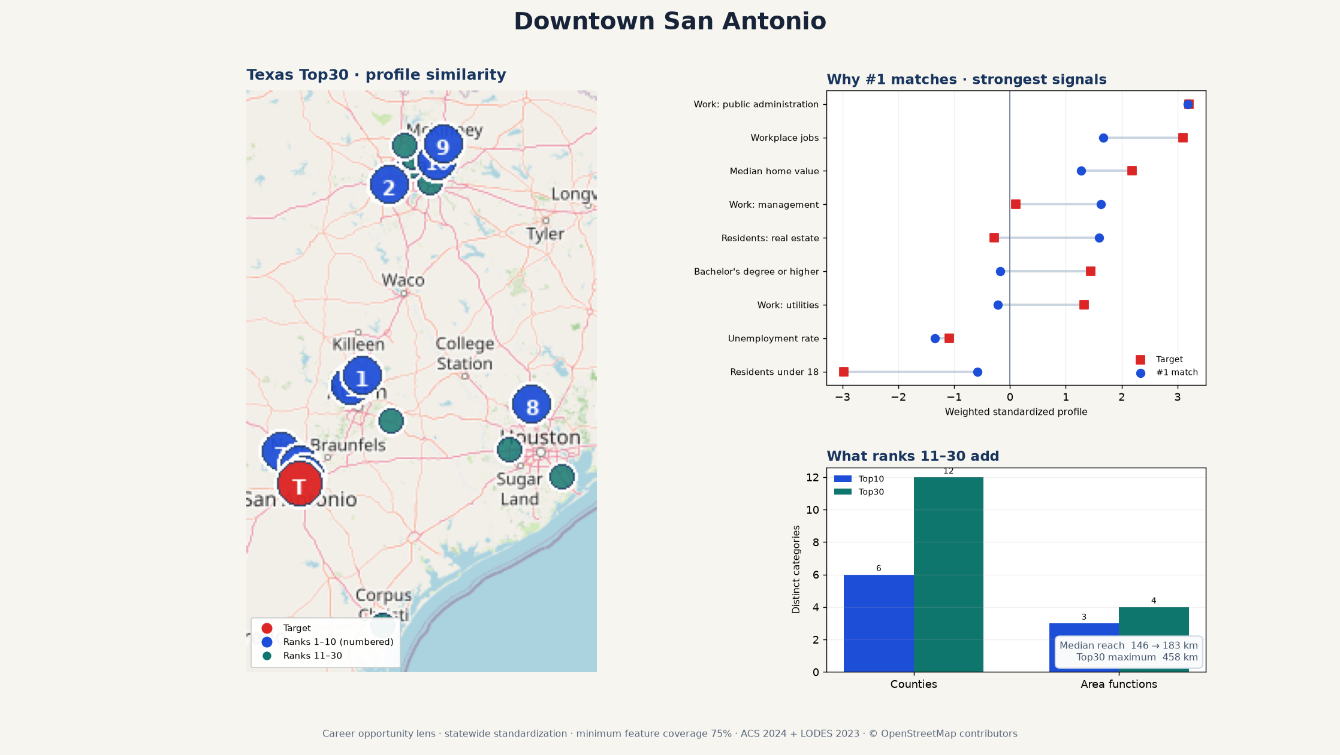Click the blue dot on Work: management row
The image size is (1340, 755).
[x=1101, y=205]
